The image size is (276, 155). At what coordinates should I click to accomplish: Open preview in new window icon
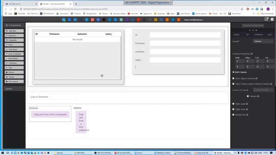[267, 19]
